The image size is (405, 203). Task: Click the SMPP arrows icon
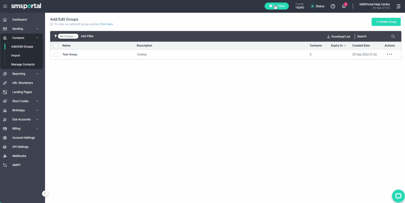click(5, 165)
